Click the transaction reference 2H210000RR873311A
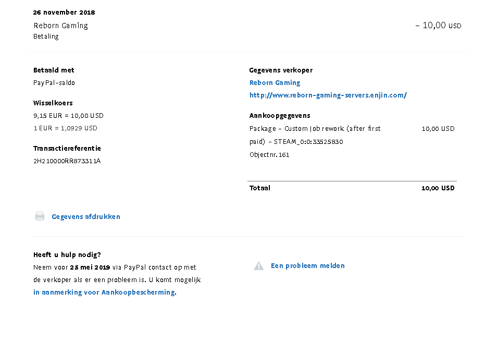 click(67, 161)
